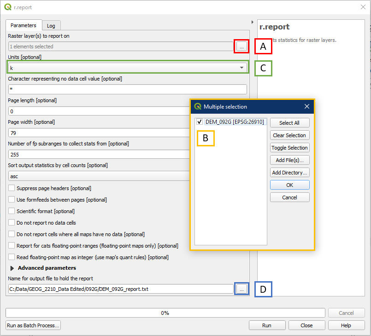
Task: Click Select All in Multiple selection
Action: (289, 123)
